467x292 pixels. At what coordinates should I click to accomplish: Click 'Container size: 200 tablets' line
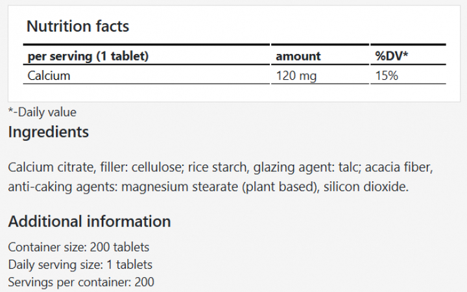[x=78, y=247]
